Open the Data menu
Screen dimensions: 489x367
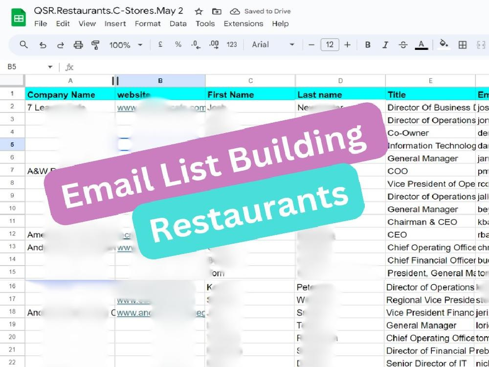click(178, 23)
